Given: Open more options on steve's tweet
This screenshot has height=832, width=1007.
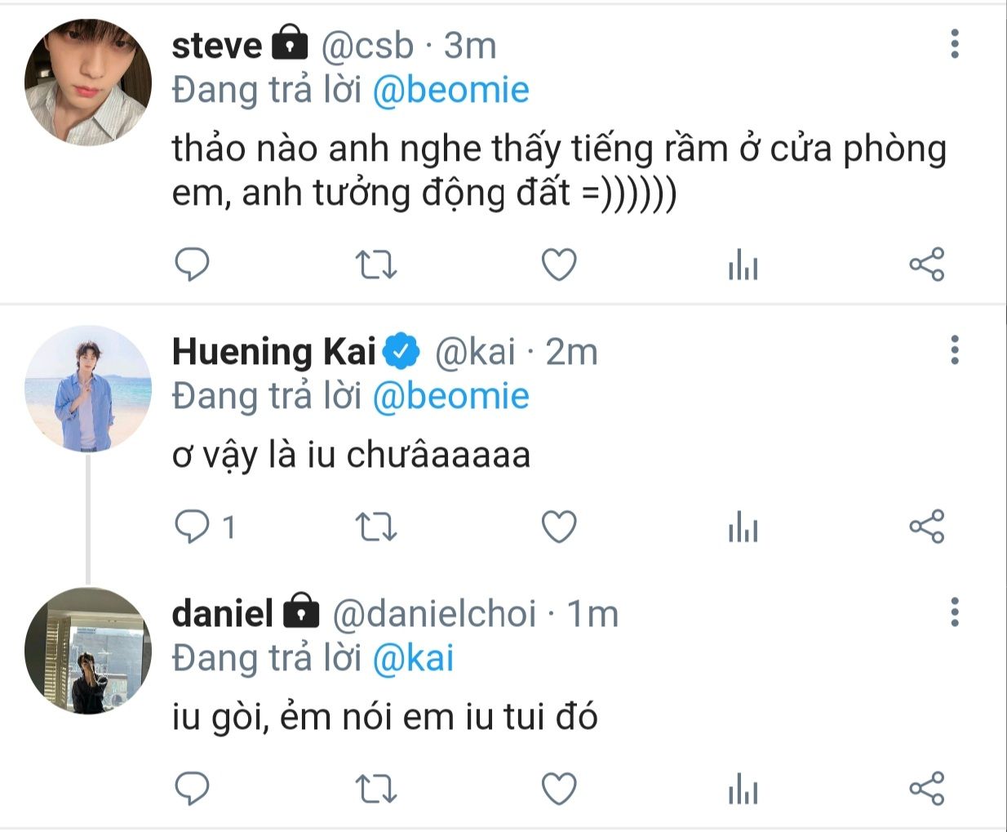Looking at the screenshot, I should [x=955, y=44].
